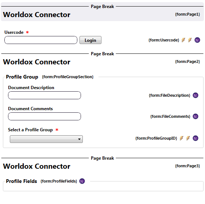Click the Login button
The width and height of the screenshot is (205, 204).
pyautogui.click(x=90, y=40)
